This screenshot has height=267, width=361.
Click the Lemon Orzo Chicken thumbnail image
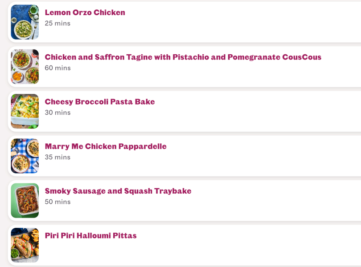pos(25,22)
